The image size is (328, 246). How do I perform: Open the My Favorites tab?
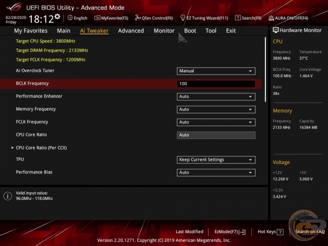point(31,31)
